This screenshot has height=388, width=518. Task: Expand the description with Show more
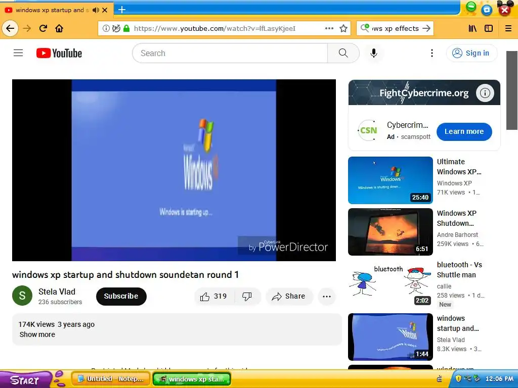point(37,334)
